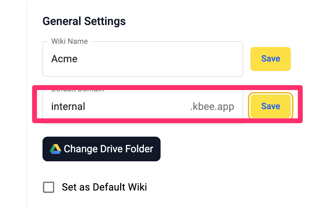Place cursor on the word internal

point(68,106)
